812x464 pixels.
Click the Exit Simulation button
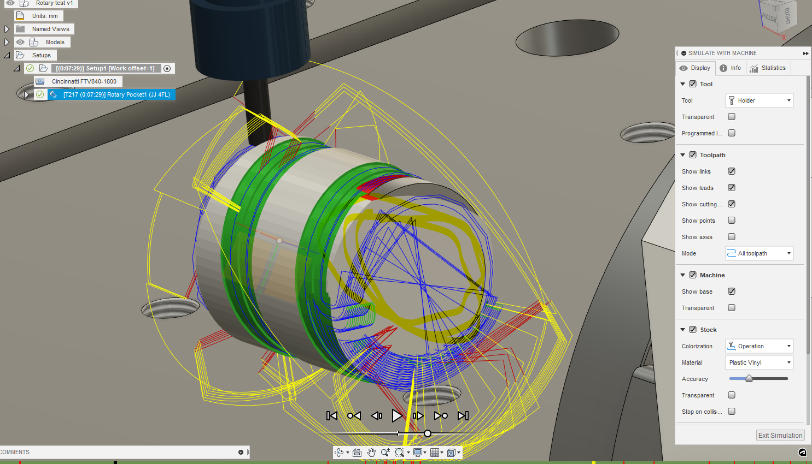click(780, 435)
